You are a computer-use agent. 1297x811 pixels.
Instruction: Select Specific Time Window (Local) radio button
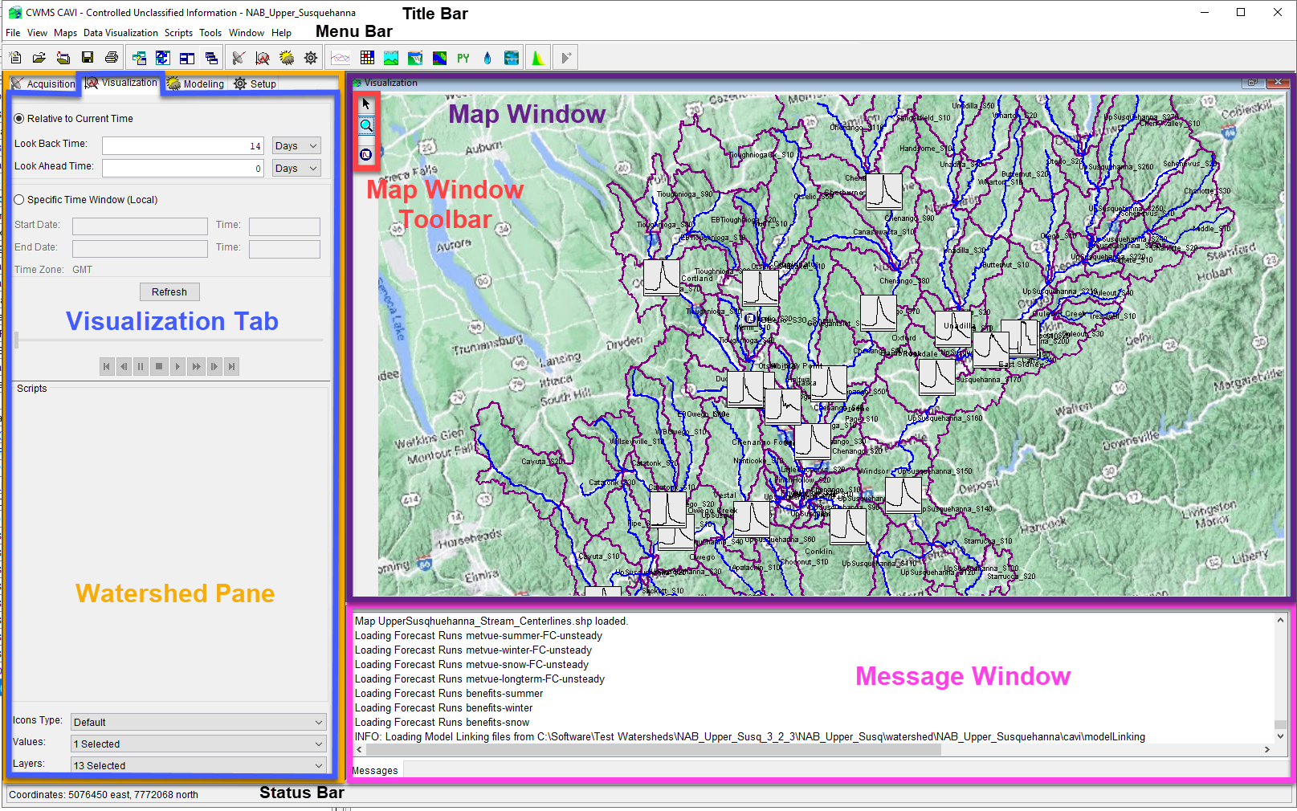tap(19, 200)
